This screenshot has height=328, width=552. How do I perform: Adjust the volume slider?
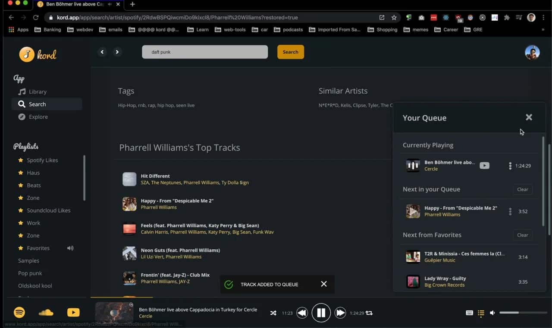(523, 313)
